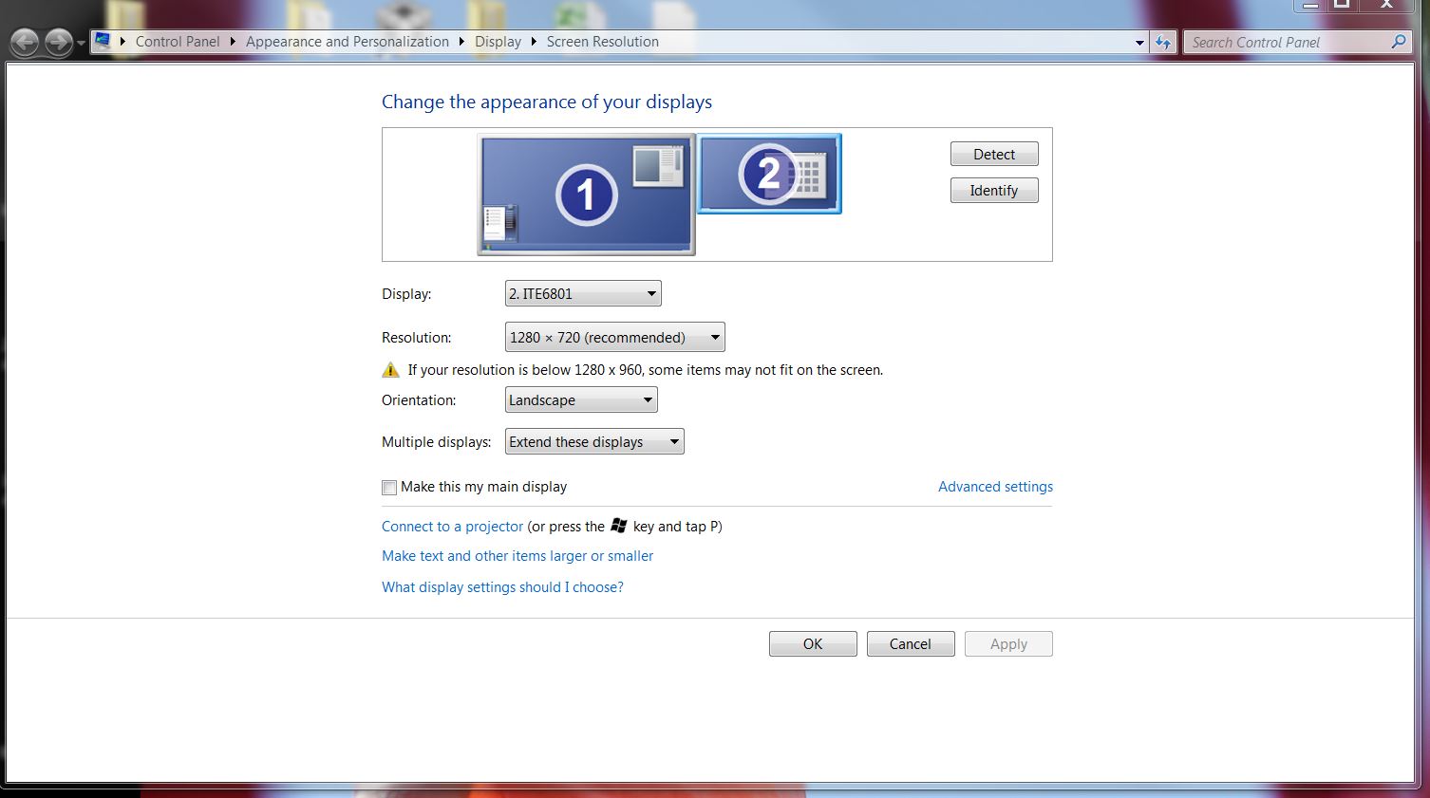This screenshot has height=798, width=1430.
Task: Expand the arrow after the Control Panel breadcrumb
Action: (x=233, y=42)
